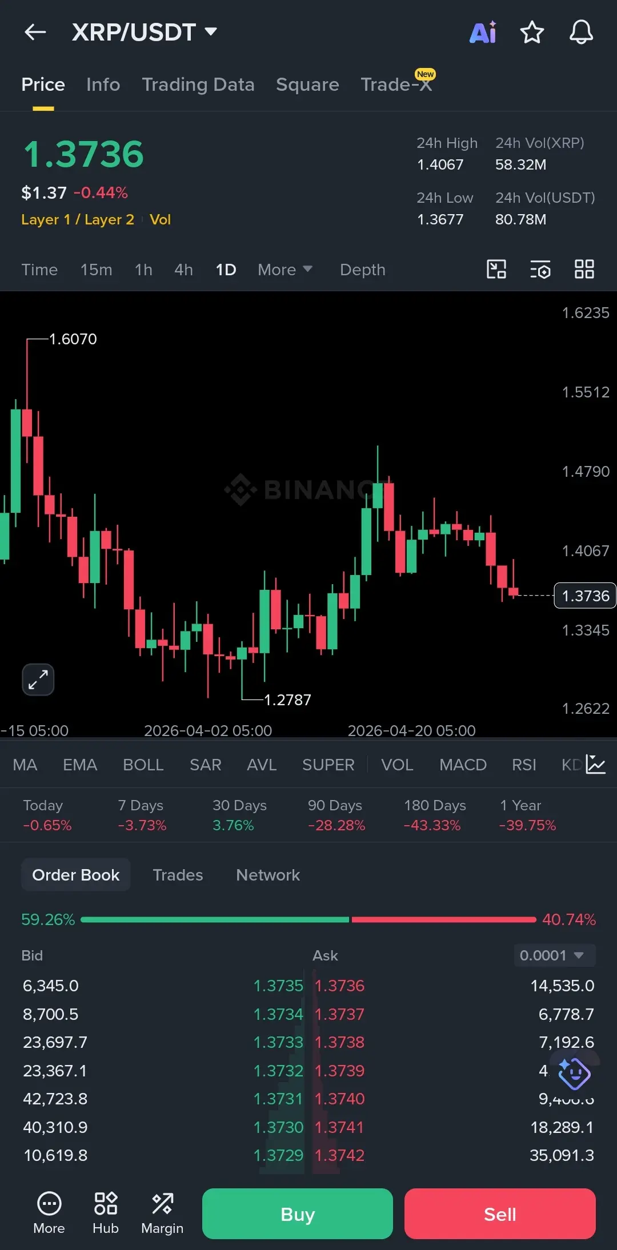617x1250 pixels.
Task: Tap the back arrow icon
Action: click(x=35, y=32)
